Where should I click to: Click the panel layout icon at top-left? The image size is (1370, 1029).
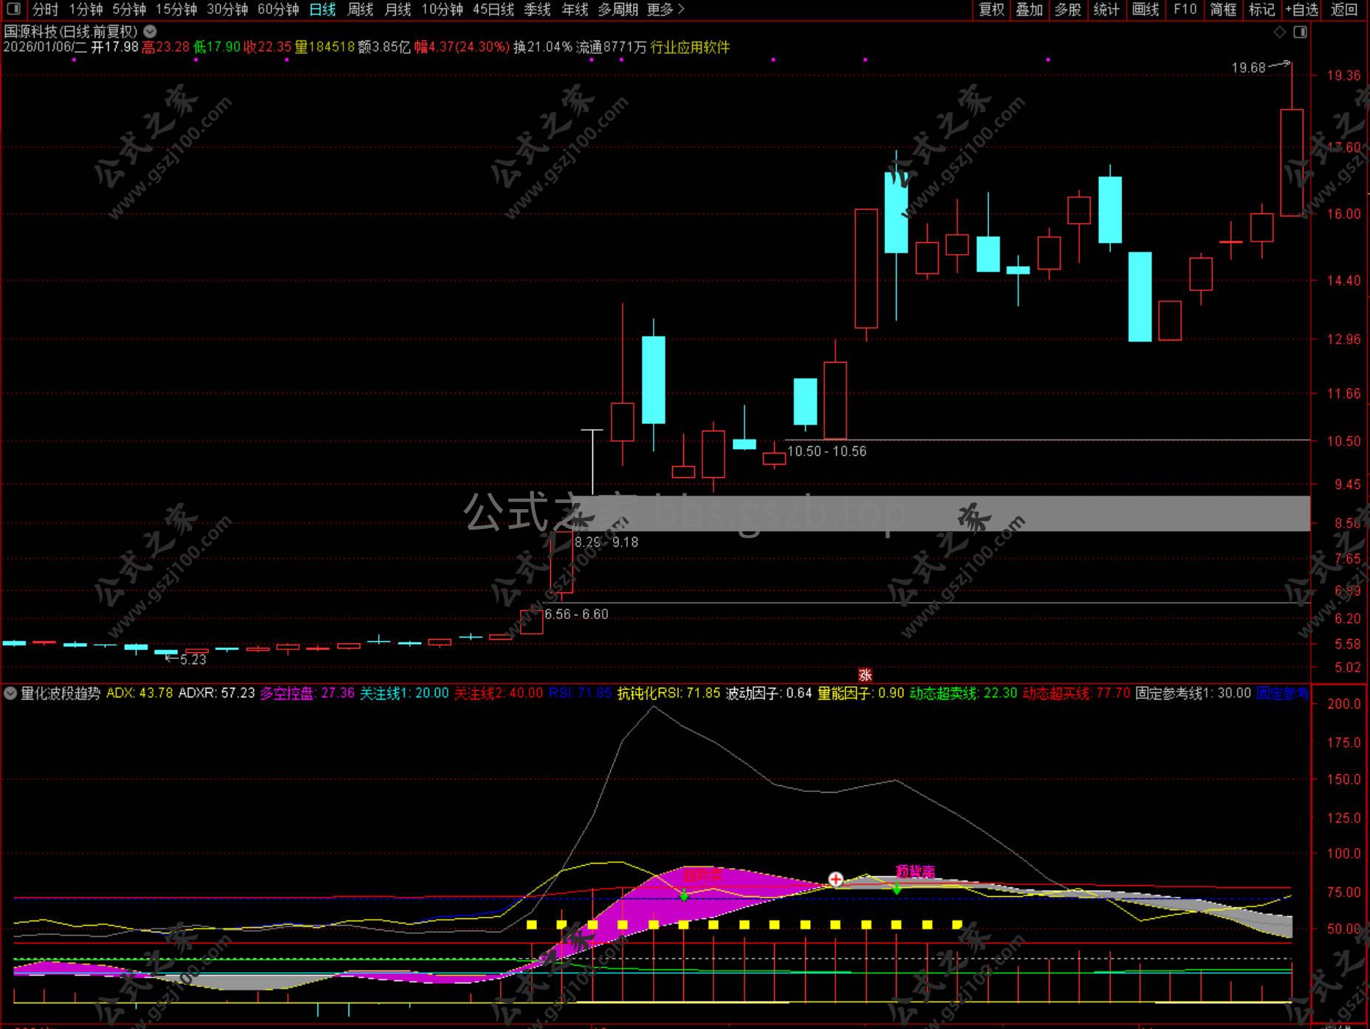pos(13,10)
